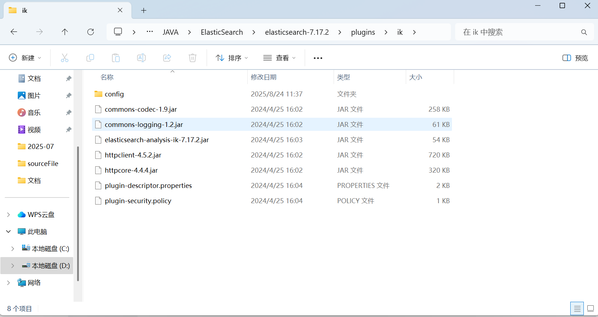Navigate to JAVA breadcrumb
Image resolution: width=598 pixels, height=317 pixels.
pos(171,32)
